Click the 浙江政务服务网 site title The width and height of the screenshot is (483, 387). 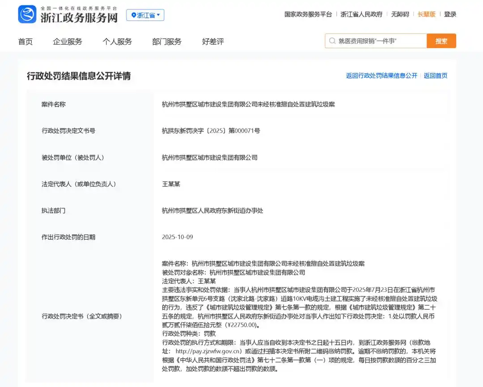point(79,17)
